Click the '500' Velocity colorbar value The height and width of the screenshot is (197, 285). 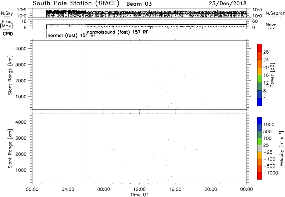[x=268, y=132]
